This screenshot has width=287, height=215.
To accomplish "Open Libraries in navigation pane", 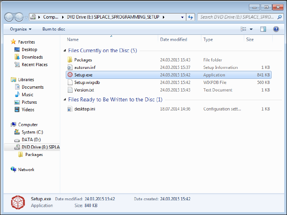I will [26, 80].
